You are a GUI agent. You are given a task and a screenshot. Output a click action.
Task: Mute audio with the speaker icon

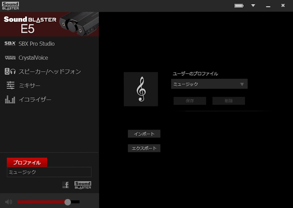click(x=8, y=202)
